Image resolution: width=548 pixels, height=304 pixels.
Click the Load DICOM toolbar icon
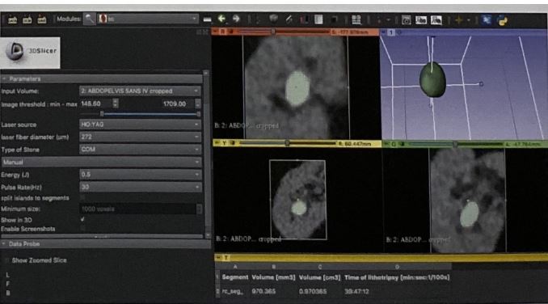point(27,20)
